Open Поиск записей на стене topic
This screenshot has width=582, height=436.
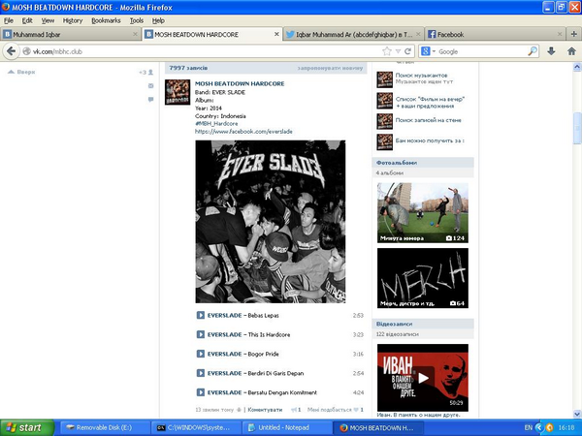(x=429, y=120)
